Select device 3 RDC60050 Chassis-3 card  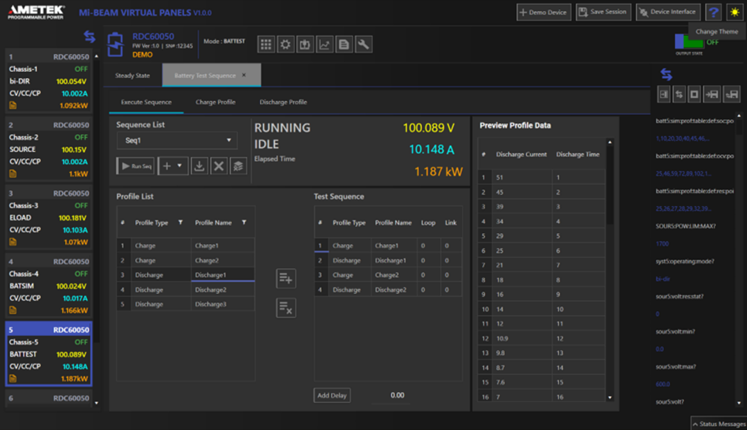point(48,218)
